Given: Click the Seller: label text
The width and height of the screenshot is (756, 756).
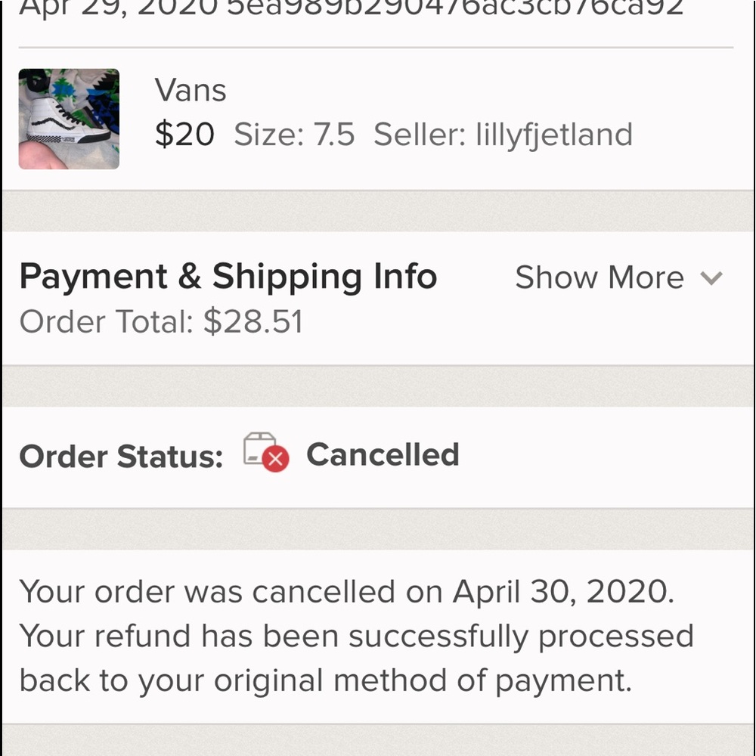Looking at the screenshot, I should 420,135.
